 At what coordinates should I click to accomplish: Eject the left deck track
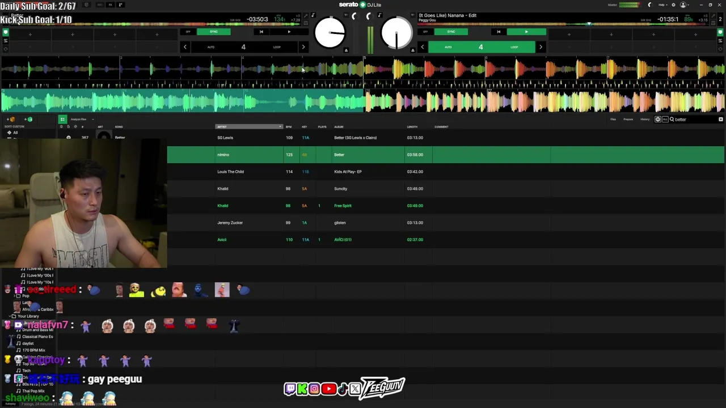coord(346,50)
